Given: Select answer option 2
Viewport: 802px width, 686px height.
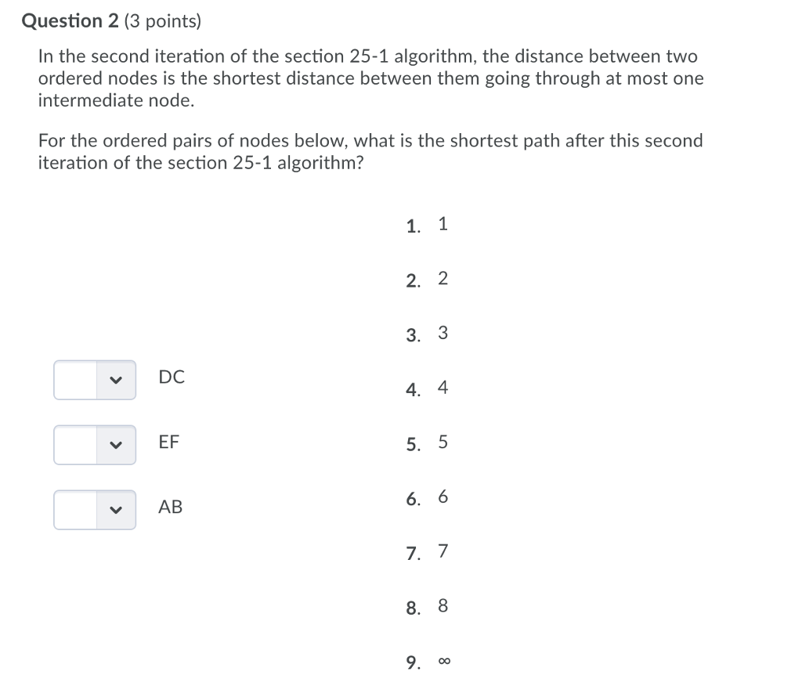Looking at the screenshot, I should click(443, 278).
